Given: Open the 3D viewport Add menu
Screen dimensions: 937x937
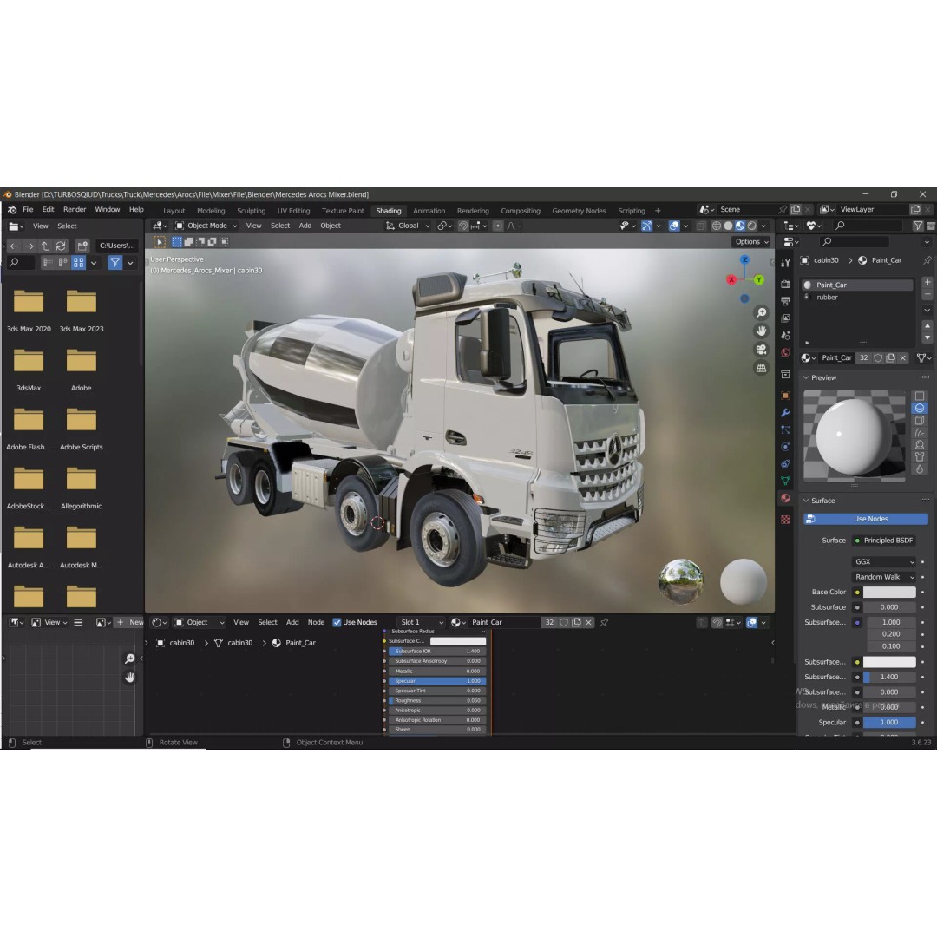Looking at the screenshot, I should [x=305, y=226].
